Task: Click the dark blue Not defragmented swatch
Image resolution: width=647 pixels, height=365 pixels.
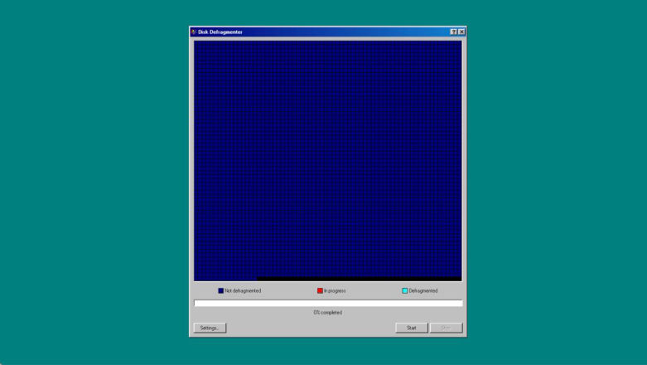Action: click(x=221, y=291)
